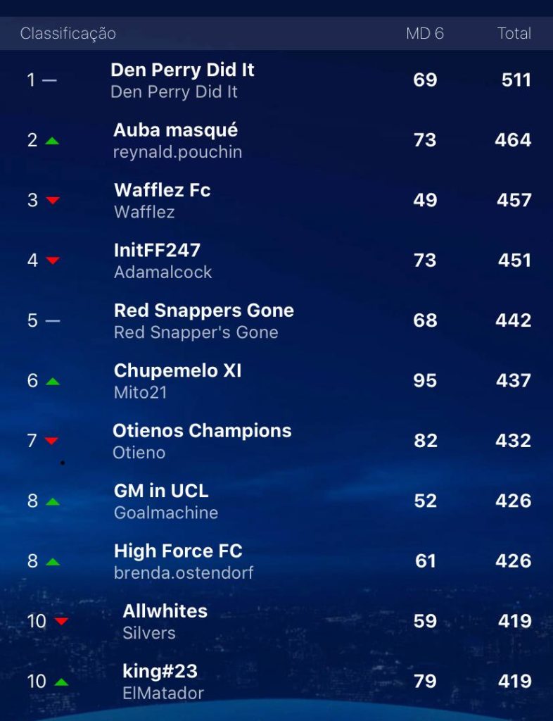Click green up arrow beside Auba masqué
The width and height of the screenshot is (553, 721).
click(x=52, y=141)
